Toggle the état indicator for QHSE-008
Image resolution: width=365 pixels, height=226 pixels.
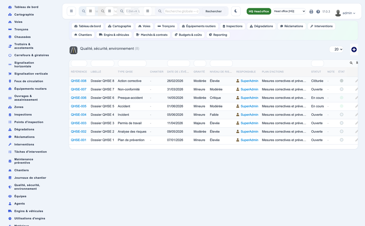[x=342, y=81]
